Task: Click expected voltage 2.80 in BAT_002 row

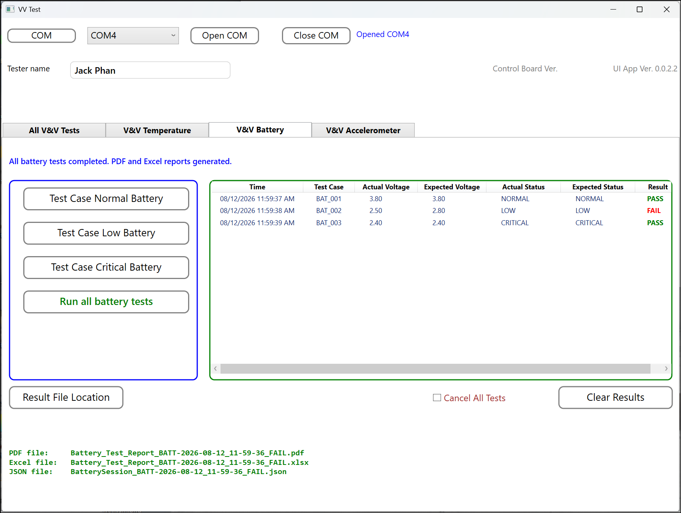Action: tap(439, 211)
